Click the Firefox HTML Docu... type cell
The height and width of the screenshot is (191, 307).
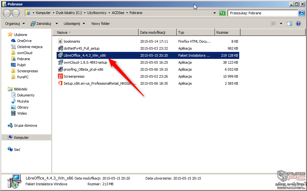pyautogui.click(x=194, y=41)
